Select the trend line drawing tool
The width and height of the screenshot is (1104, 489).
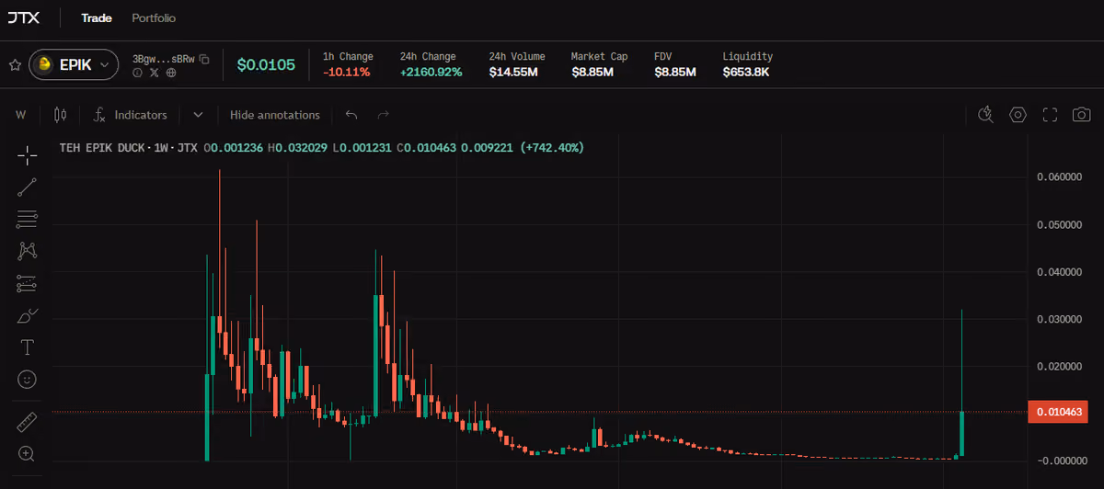tap(28, 187)
